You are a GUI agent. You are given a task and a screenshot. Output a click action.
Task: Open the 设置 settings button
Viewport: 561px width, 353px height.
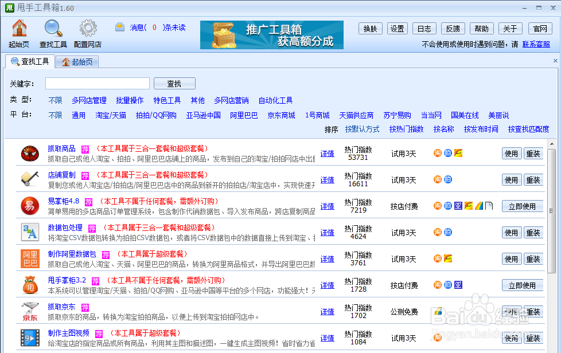coord(397,29)
